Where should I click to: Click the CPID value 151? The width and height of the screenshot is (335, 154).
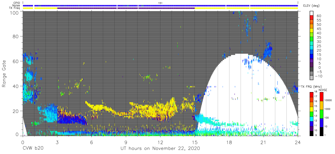point(160,3)
